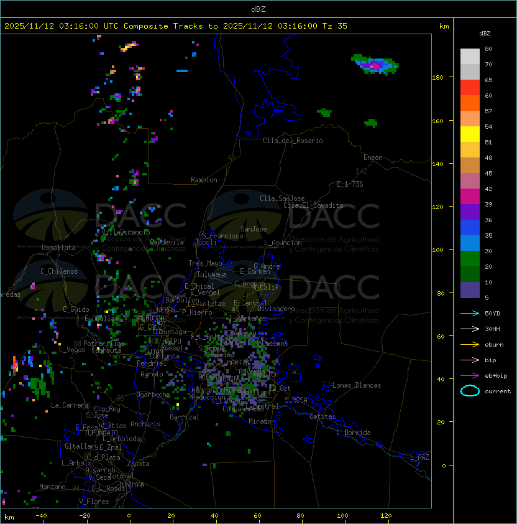Click the 'Encon' place label
Image resolution: width=517 pixels, height=524 pixels.
click(373, 157)
